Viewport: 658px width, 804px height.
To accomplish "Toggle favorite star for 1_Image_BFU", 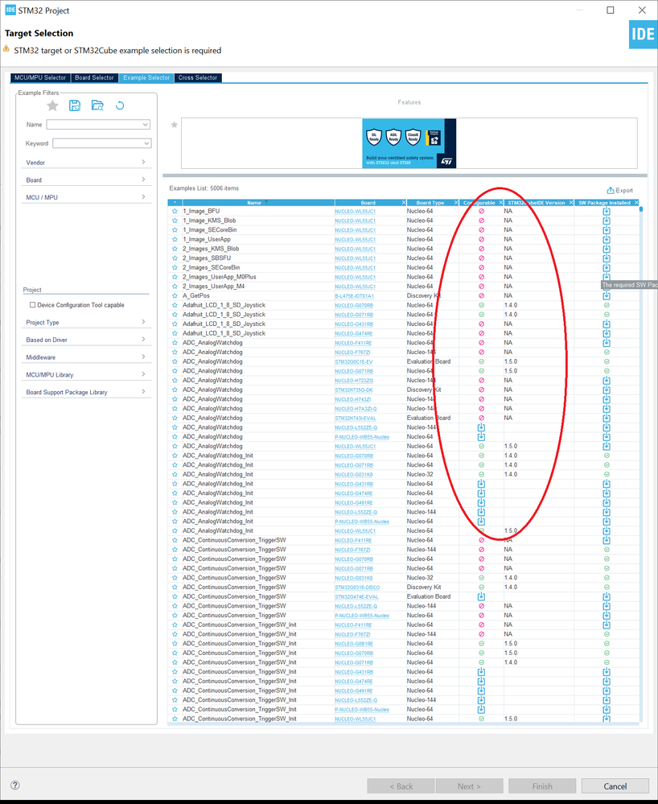I will click(x=175, y=211).
